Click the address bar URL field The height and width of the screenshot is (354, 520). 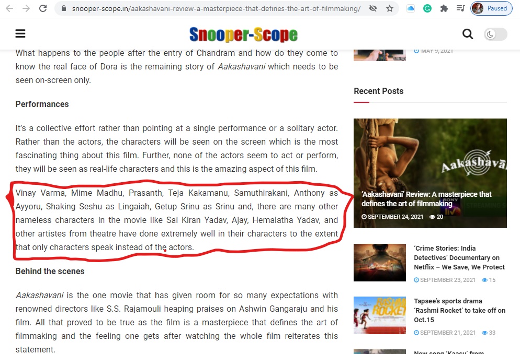(x=216, y=8)
